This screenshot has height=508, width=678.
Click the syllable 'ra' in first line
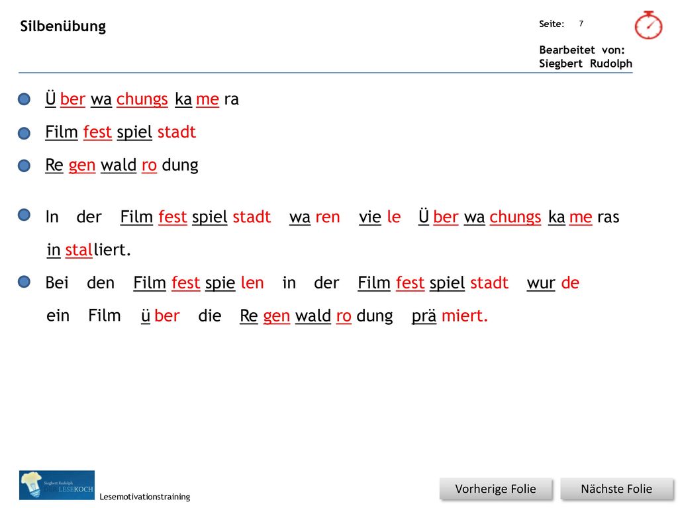(231, 100)
